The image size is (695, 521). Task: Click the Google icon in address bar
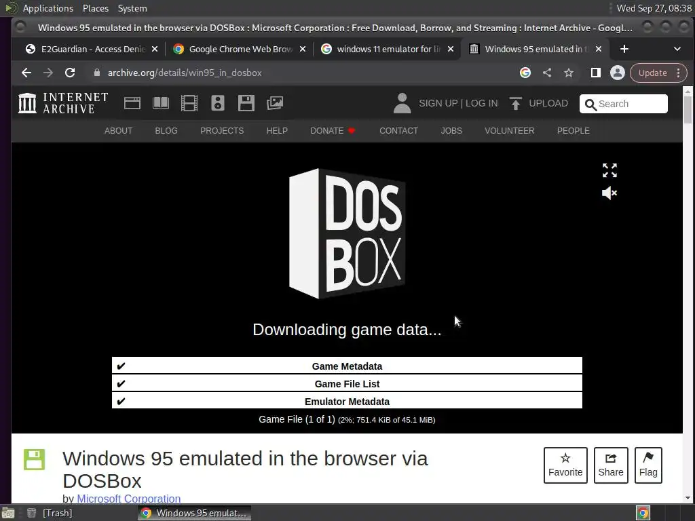(525, 73)
